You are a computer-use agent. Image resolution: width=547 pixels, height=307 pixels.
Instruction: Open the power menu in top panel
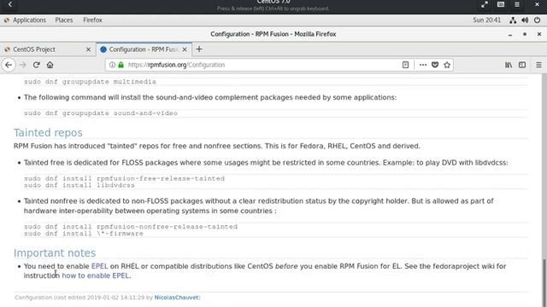click(x=538, y=20)
